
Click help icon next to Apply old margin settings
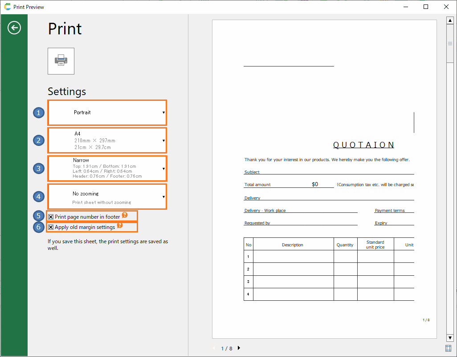point(120,225)
